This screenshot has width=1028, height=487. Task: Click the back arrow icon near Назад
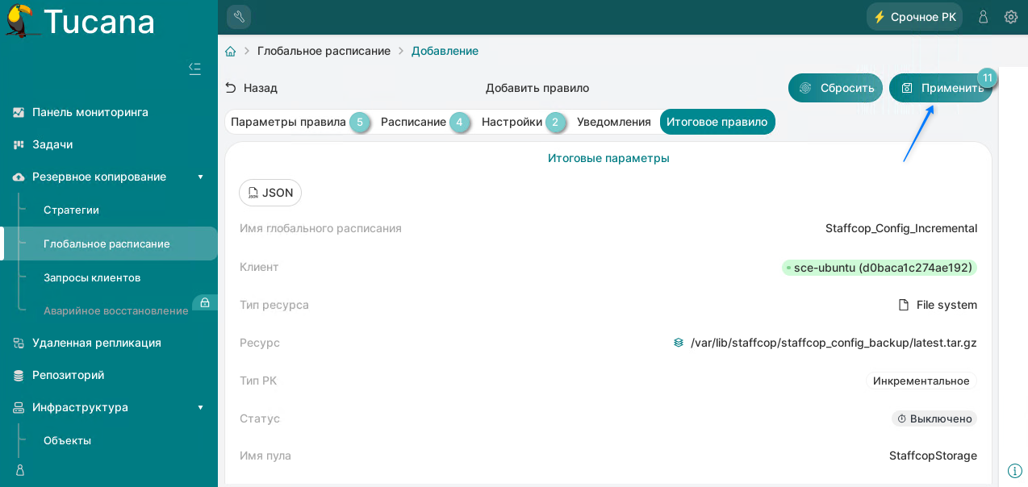[231, 88]
